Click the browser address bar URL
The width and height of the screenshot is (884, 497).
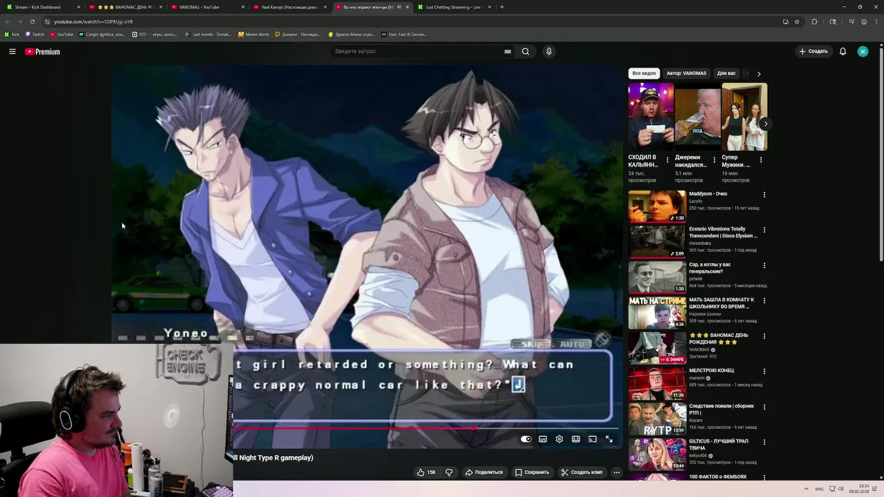pos(93,21)
